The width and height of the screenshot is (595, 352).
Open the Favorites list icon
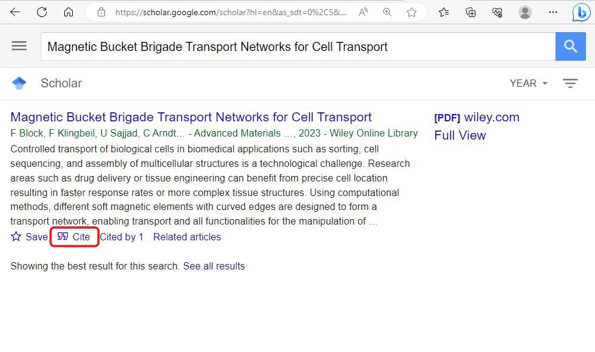click(x=444, y=12)
